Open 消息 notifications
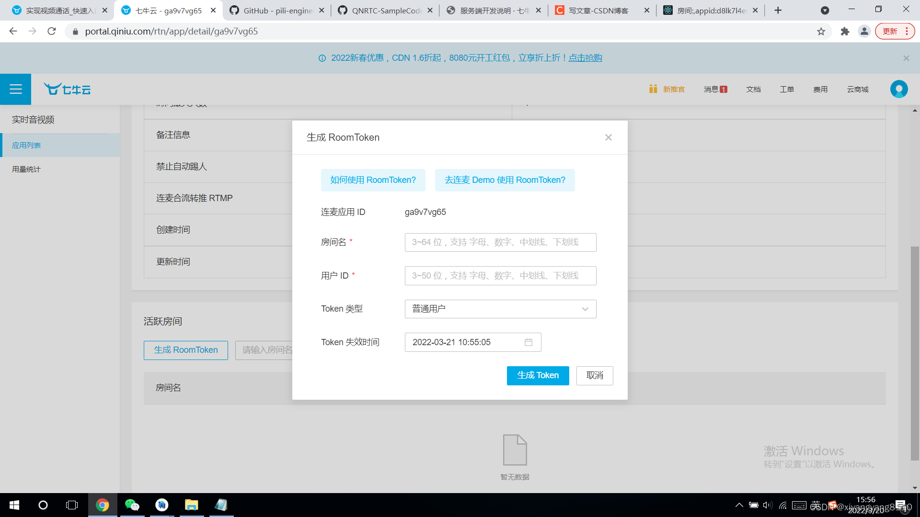 715,89
